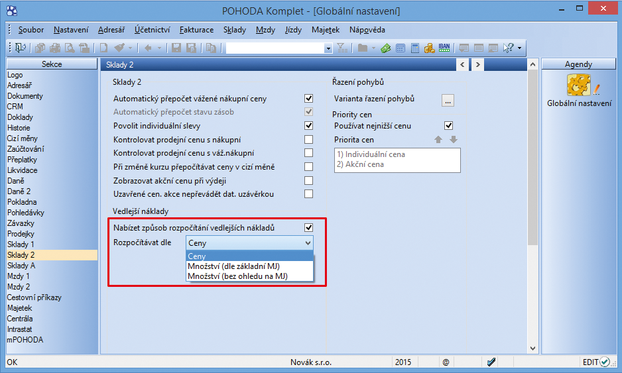This screenshot has height=373, width=622.
Task: Open the Fakturace menu
Action: tap(196, 30)
